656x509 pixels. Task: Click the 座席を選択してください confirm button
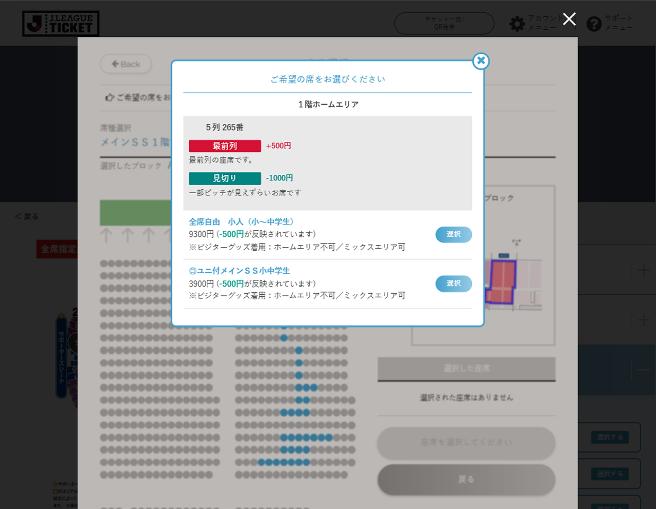click(466, 442)
